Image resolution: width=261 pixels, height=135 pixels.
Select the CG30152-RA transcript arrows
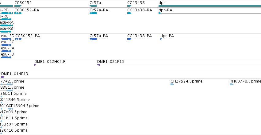click(18, 13)
